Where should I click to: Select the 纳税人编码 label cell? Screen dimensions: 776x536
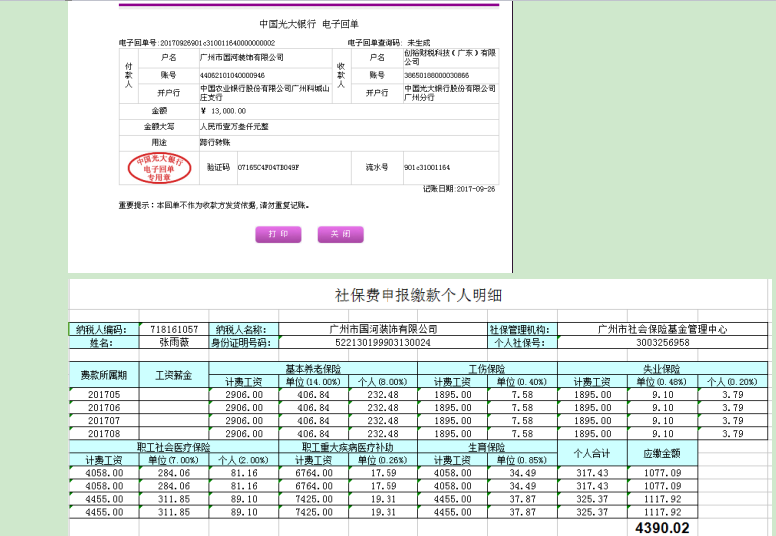click(104, 329)
